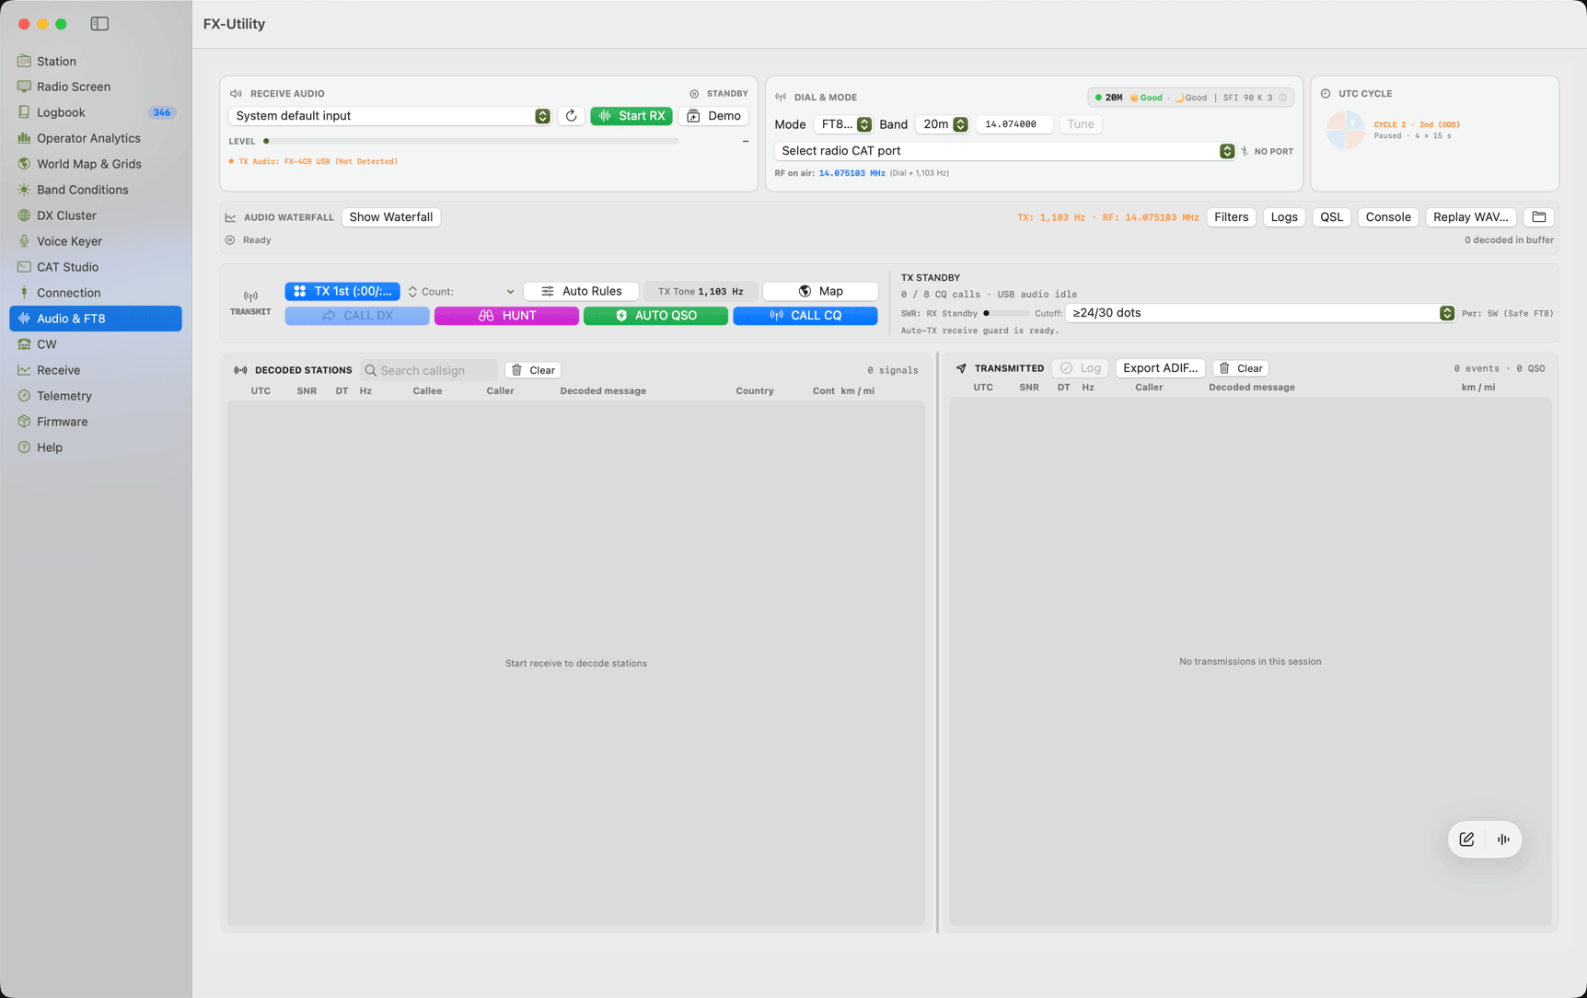
Task: Toggle the sidebar visibility icon
Action: coord(99,24)
